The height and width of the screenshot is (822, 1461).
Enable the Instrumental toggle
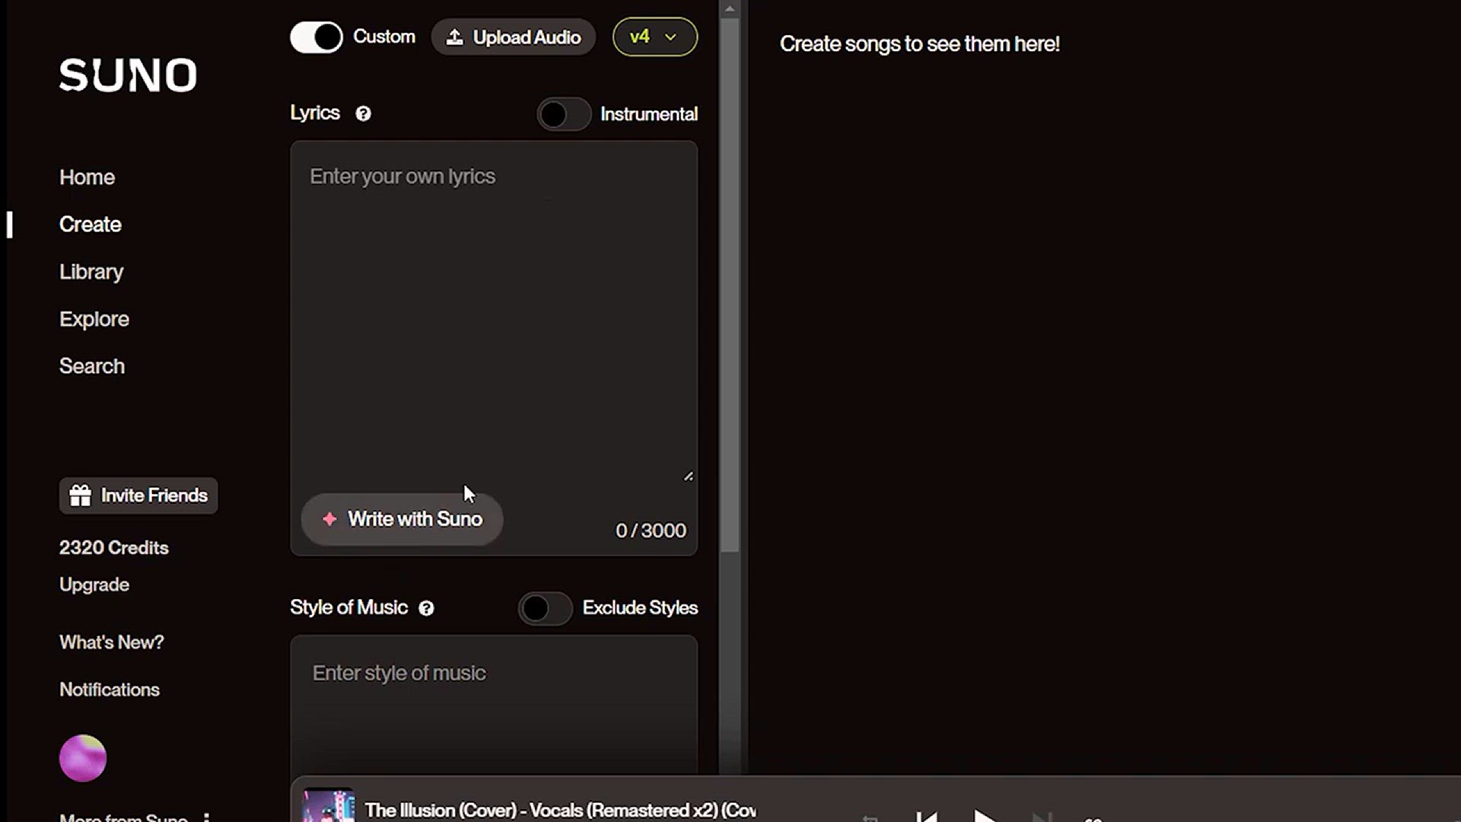[564, 114]
